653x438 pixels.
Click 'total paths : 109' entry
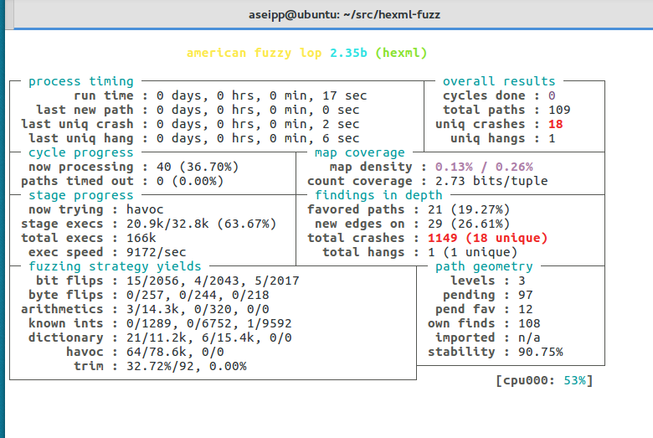[506, 110]
